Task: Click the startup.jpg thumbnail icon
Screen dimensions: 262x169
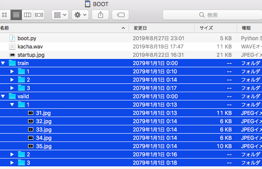Action: (x=12, y=55)
